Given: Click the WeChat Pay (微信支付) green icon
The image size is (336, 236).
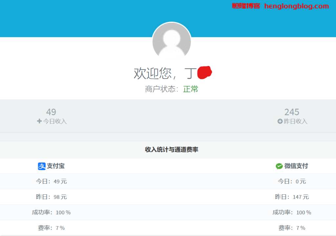Looking at the screenshot, I should click(279, 166).
